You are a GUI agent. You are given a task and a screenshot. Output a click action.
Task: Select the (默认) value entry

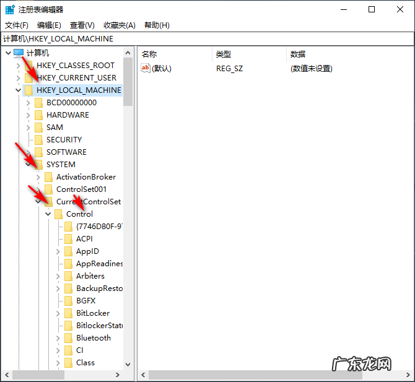point(162,69)
